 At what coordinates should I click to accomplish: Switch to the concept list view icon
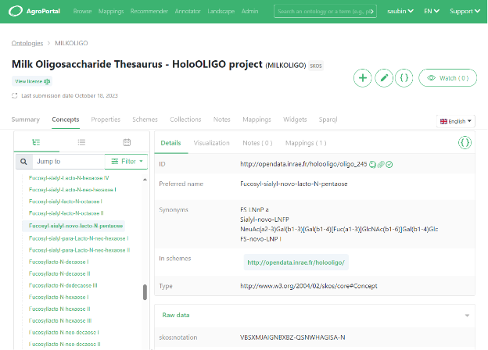tap(81, 142)
